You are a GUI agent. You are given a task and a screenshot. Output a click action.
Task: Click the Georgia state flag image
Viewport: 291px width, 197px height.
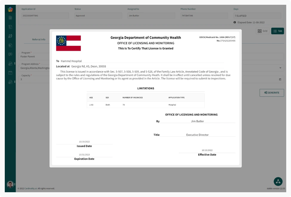coord(68,43)
